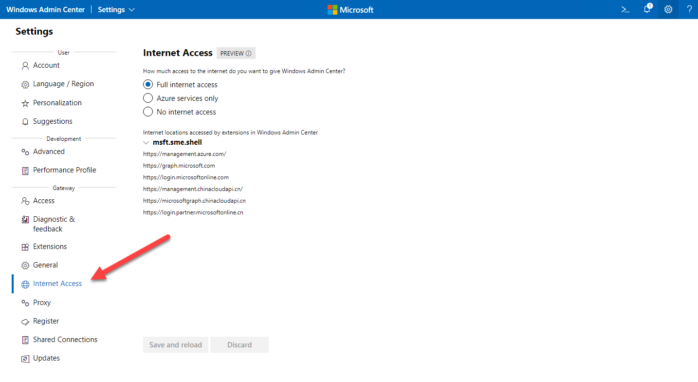Click the Proxy gears icon

(25, 303)
